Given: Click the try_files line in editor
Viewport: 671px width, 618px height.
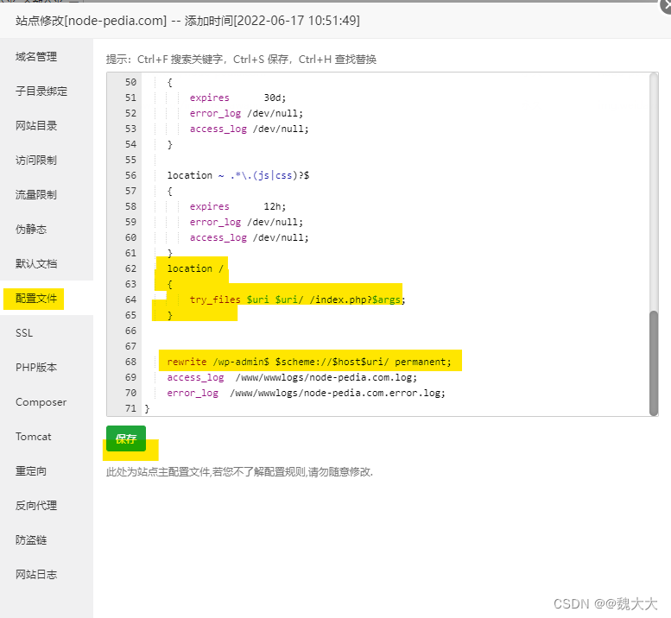Looking at the screenshot, I should 297,300.
